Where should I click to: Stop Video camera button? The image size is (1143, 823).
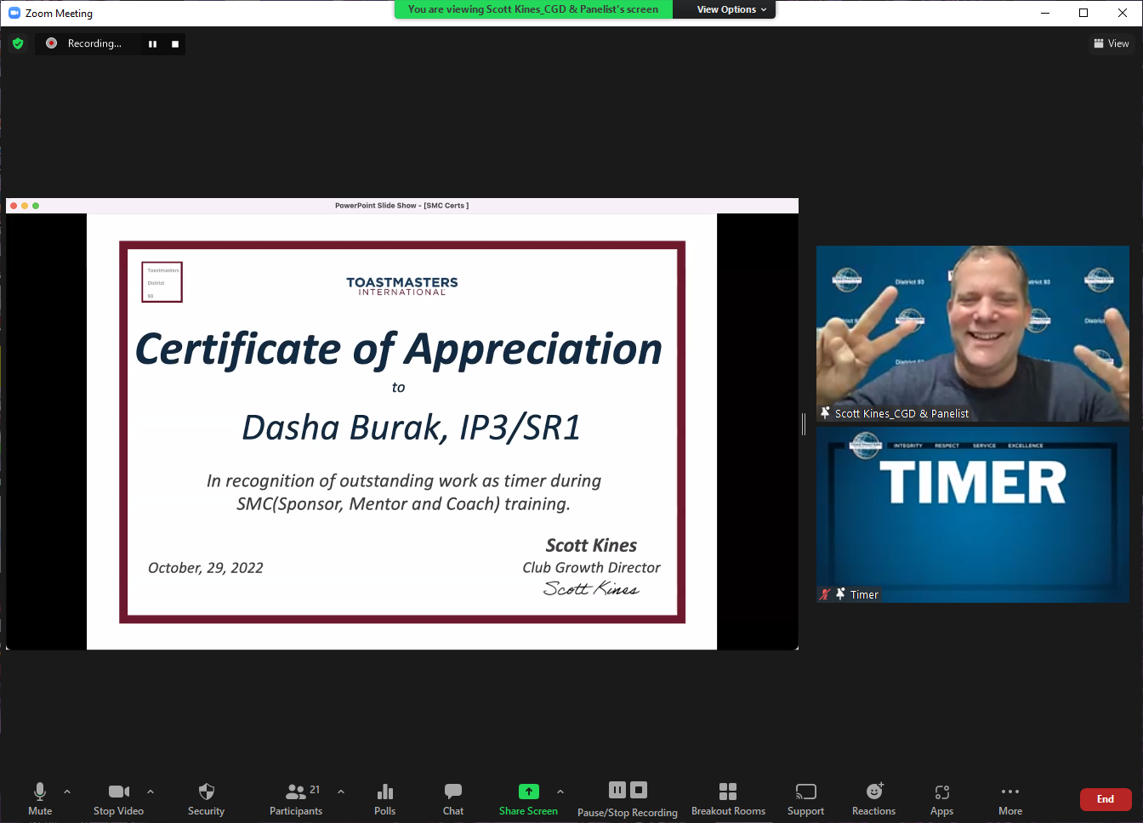coord(119,799)
